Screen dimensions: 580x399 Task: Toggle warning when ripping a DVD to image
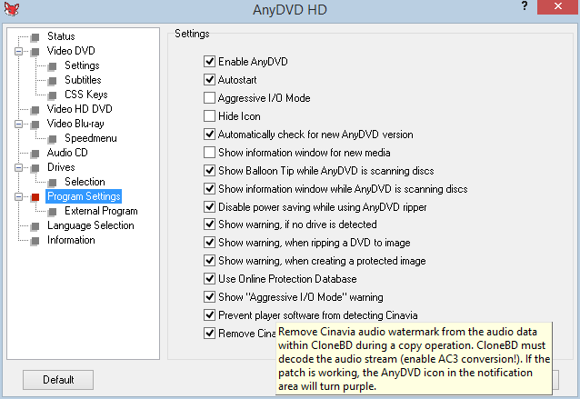tap(209, 242)
